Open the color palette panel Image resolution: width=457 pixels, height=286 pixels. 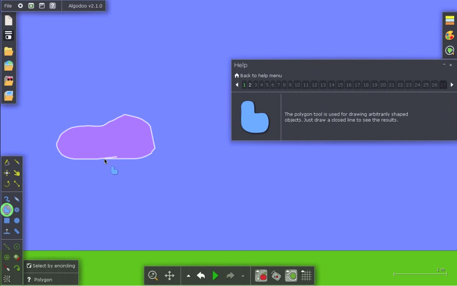tap(450, 36)
